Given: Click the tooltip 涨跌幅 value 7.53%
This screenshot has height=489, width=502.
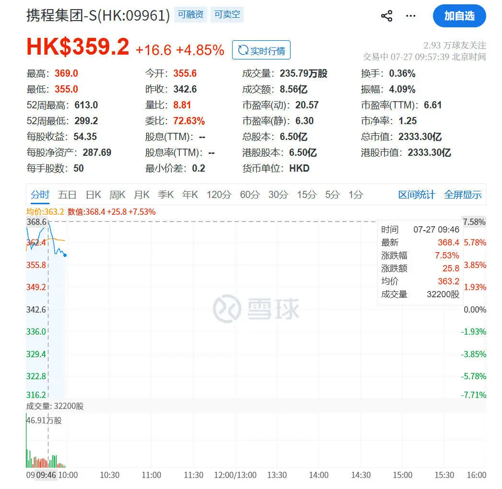Looking at the screenshot, I should [x=447, y=256].
